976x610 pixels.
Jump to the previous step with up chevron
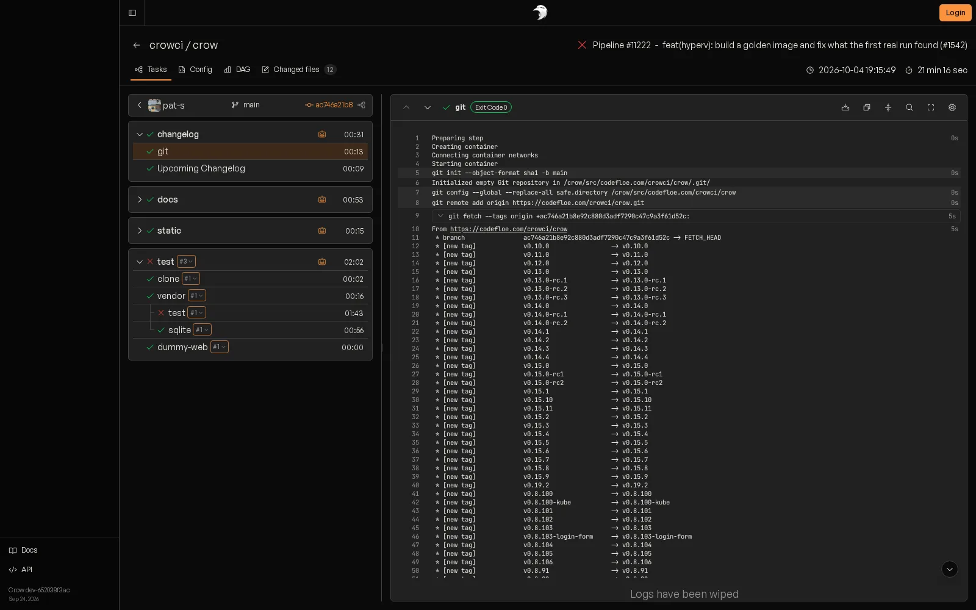tap(406, 107)
